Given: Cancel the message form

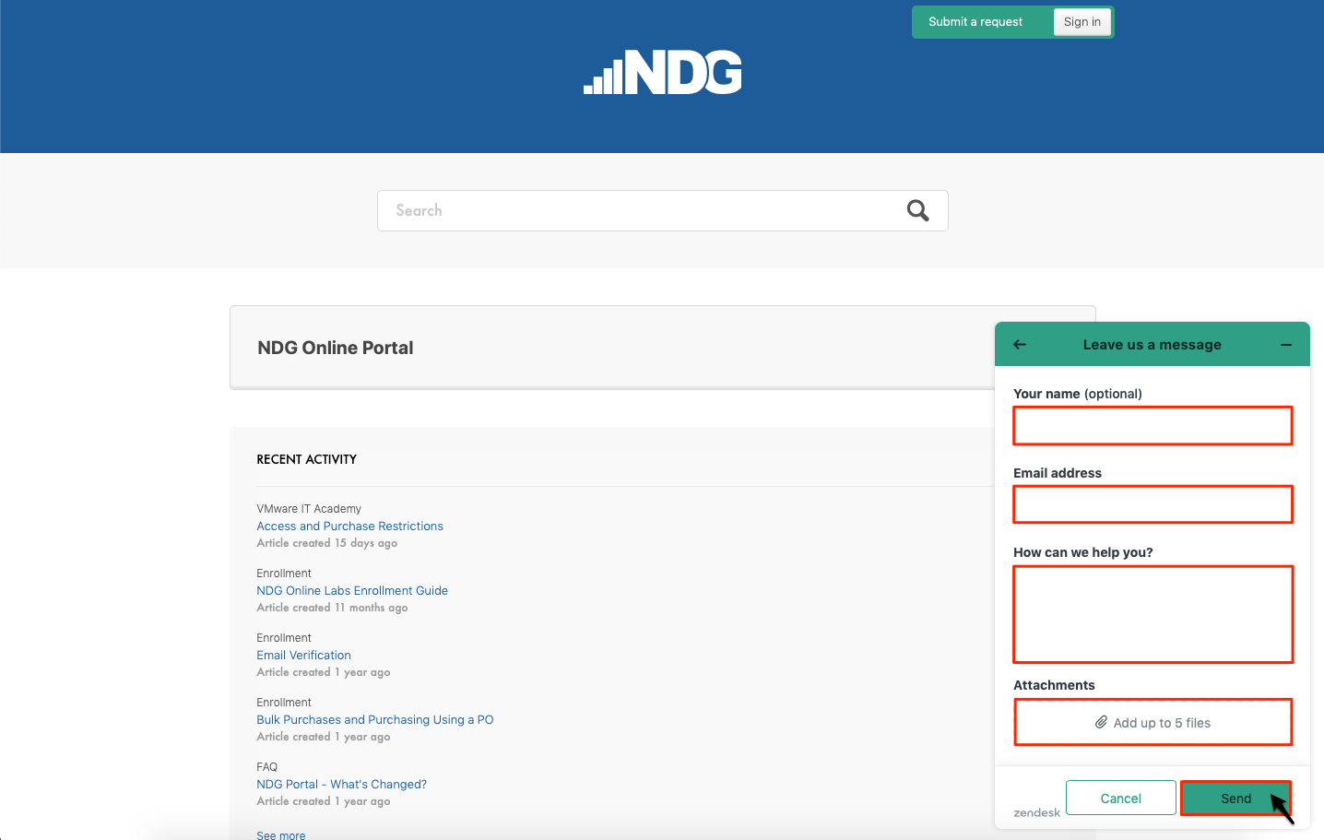Looking at the screenshot, I should [x=1121, y=799].
